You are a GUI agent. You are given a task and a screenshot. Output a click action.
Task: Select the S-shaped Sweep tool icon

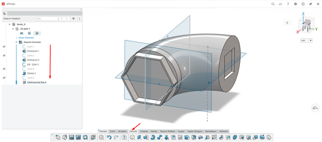tap(160, 137)
